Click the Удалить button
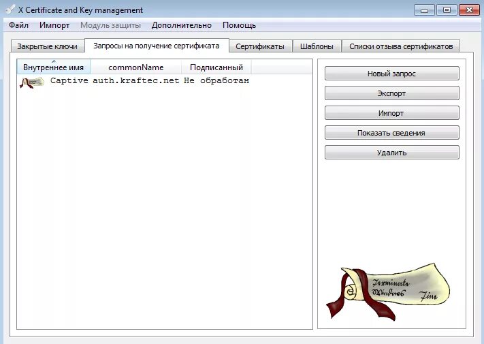The height and width of the screenshot is (344, 484). [391, 153]
